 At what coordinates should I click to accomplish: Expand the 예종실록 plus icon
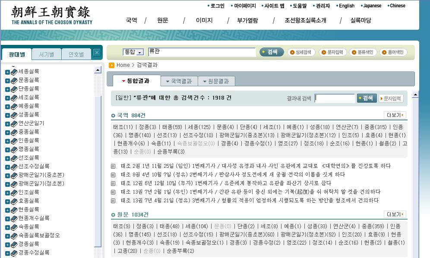pos(7,107)
